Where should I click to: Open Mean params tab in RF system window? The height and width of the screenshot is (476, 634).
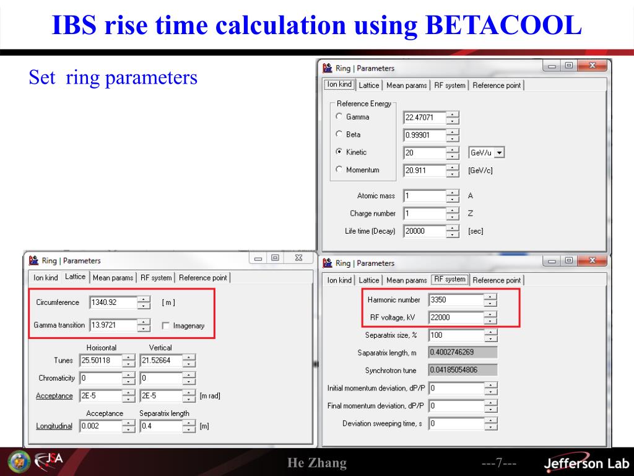click(406, 280)
